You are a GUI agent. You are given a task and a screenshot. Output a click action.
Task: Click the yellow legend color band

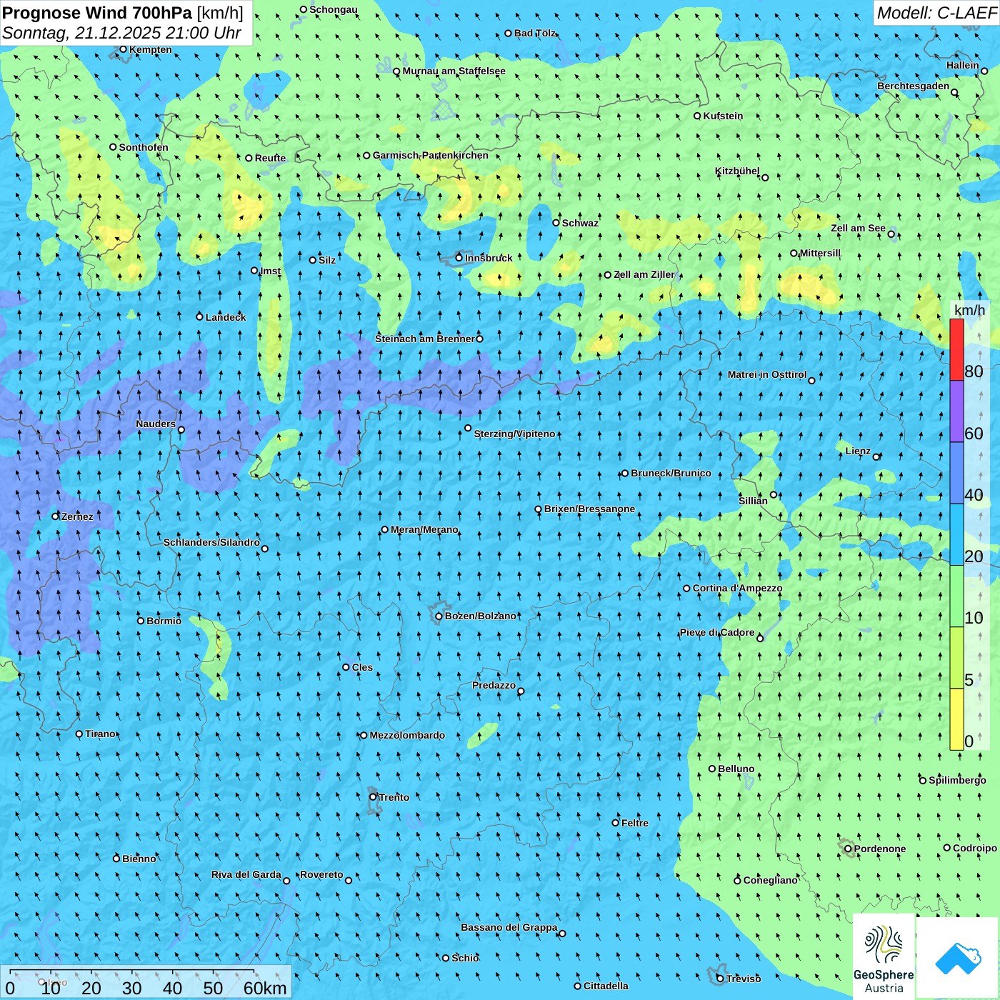[x=956, y=719]
